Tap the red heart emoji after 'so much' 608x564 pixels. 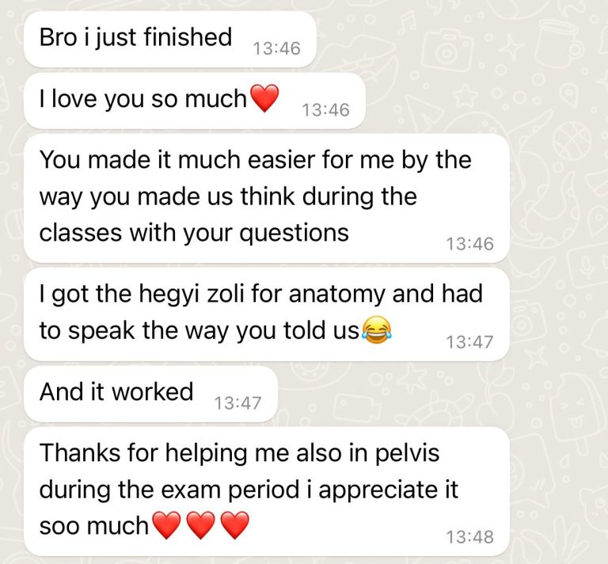(264, 98)
